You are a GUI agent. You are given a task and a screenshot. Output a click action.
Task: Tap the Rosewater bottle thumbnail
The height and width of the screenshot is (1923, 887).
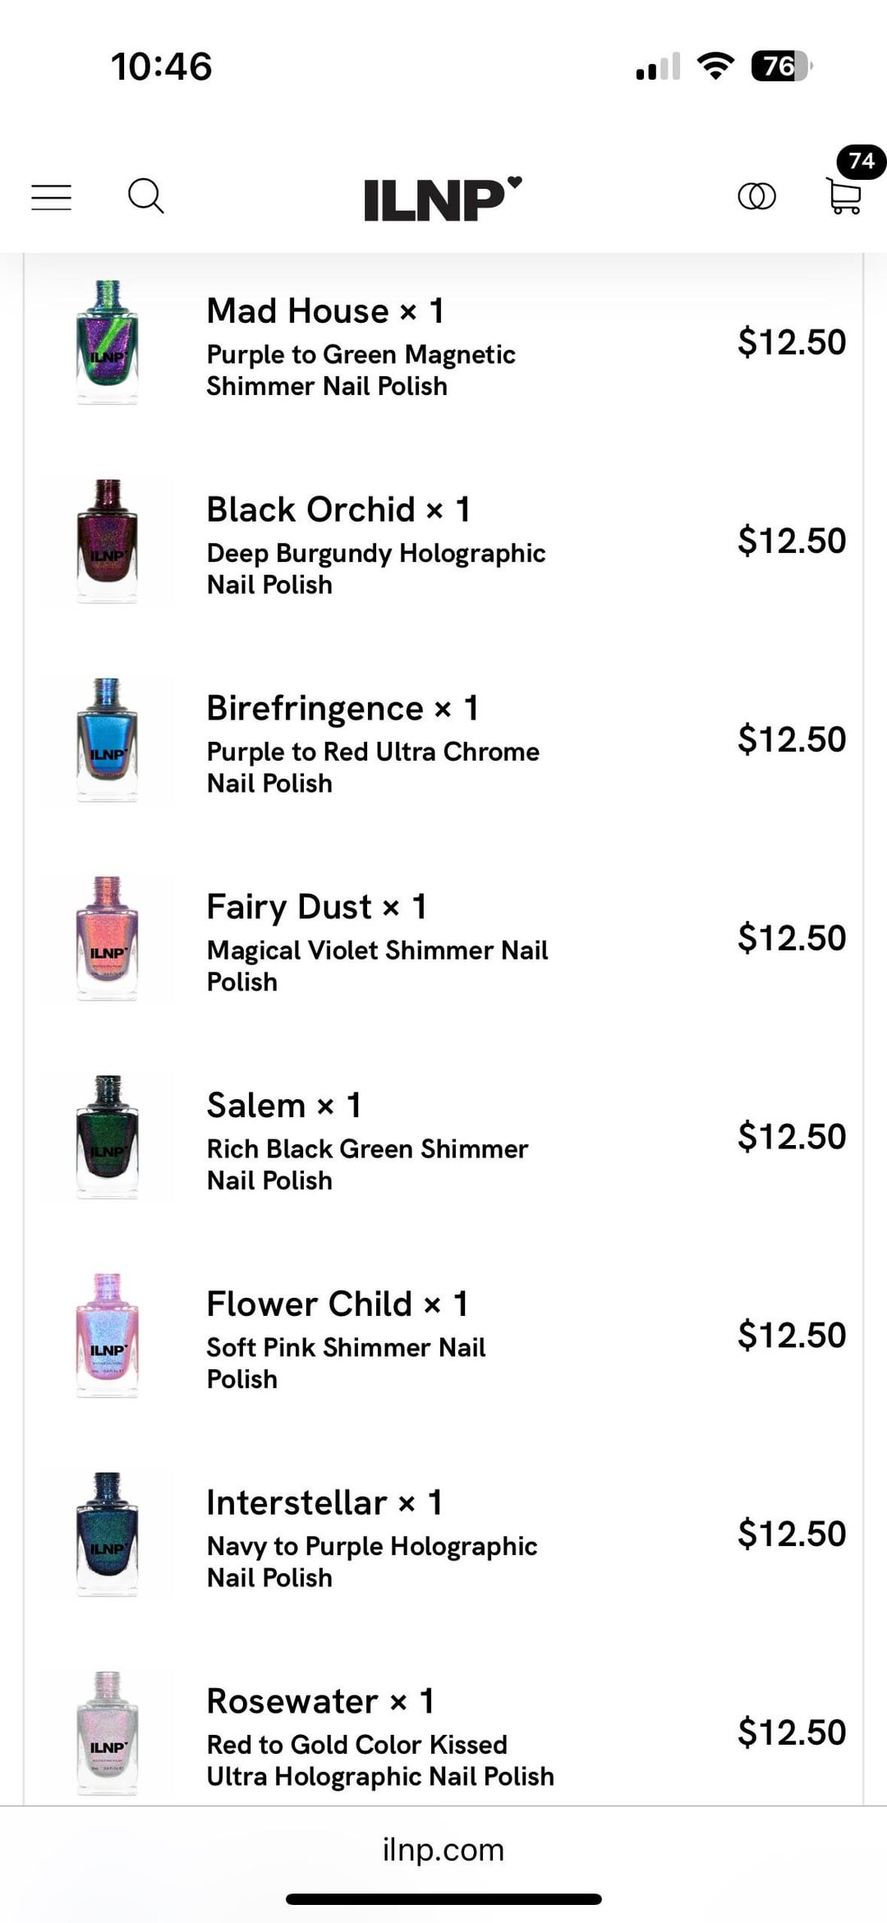coord(108,1733)
